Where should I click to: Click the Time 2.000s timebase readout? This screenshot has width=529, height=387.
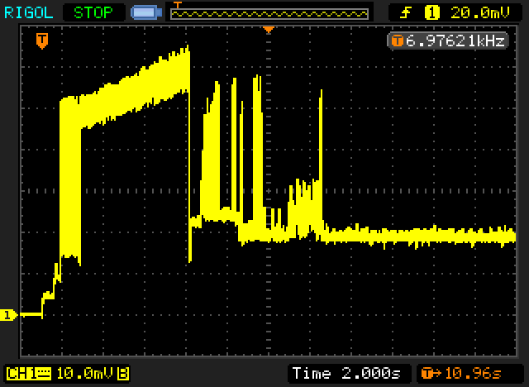pos(346,373)
